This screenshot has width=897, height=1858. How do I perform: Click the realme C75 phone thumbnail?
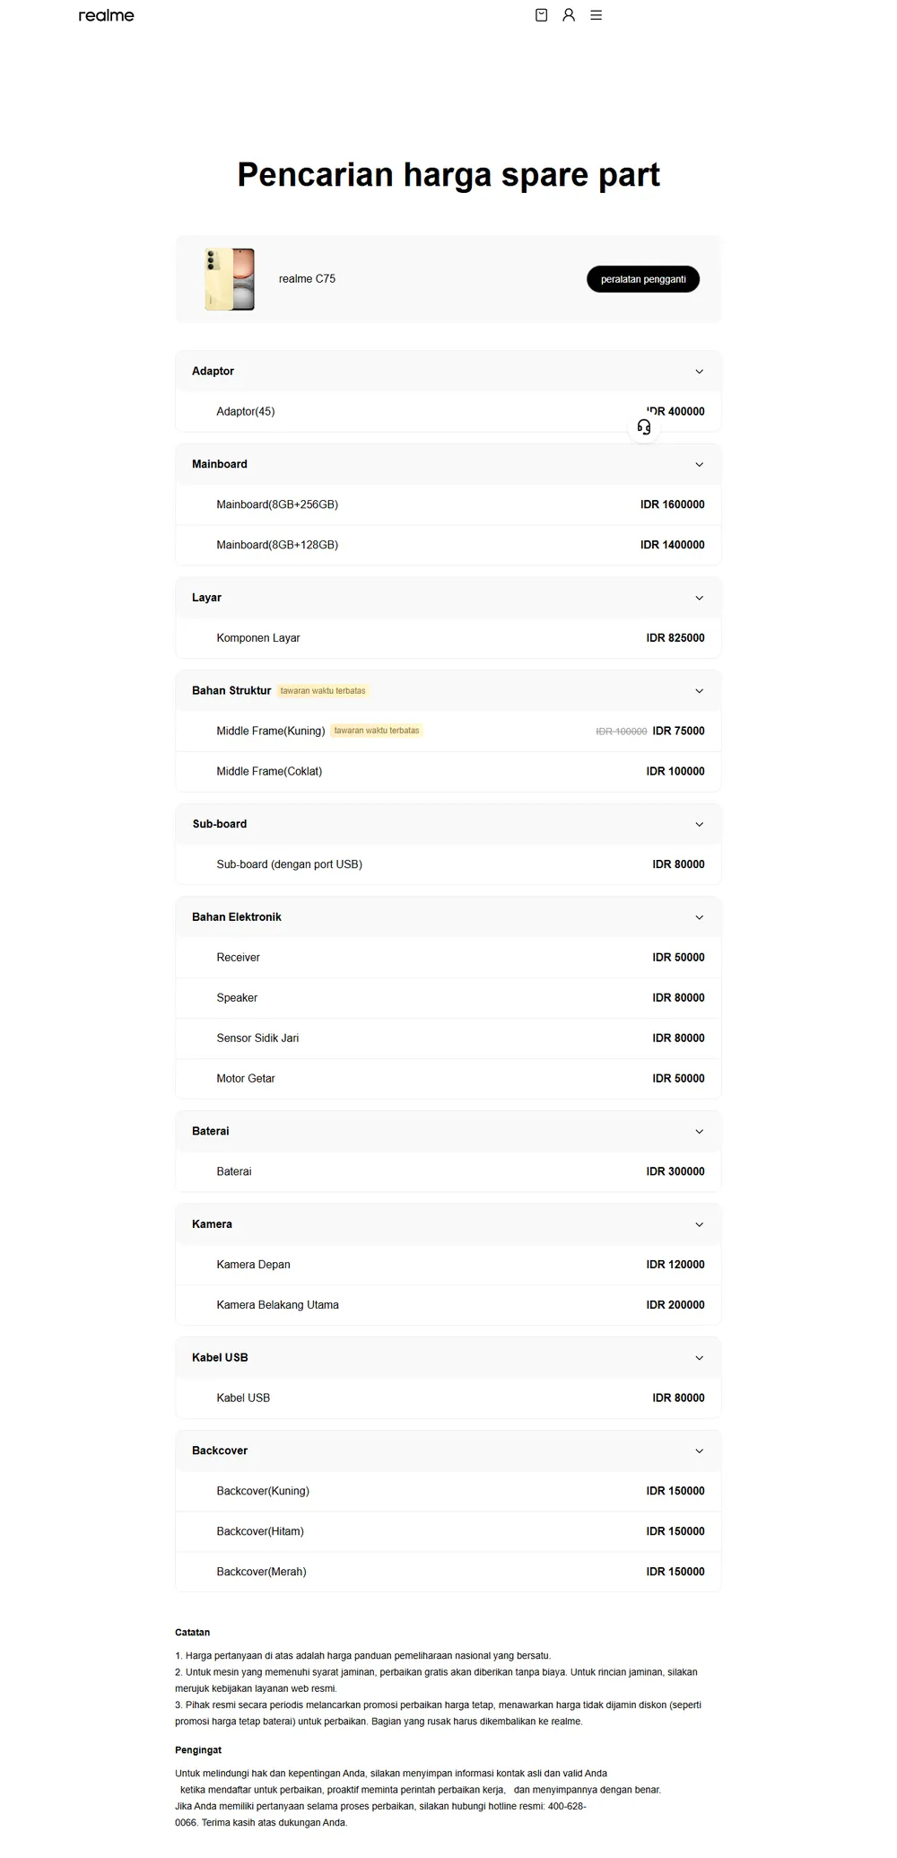click(x=230, y=279)
